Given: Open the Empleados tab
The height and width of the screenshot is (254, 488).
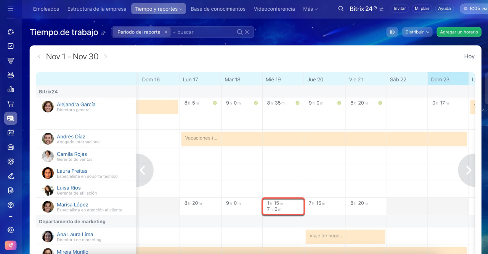Looking at the screenshot, I should [x=46, y=9].
